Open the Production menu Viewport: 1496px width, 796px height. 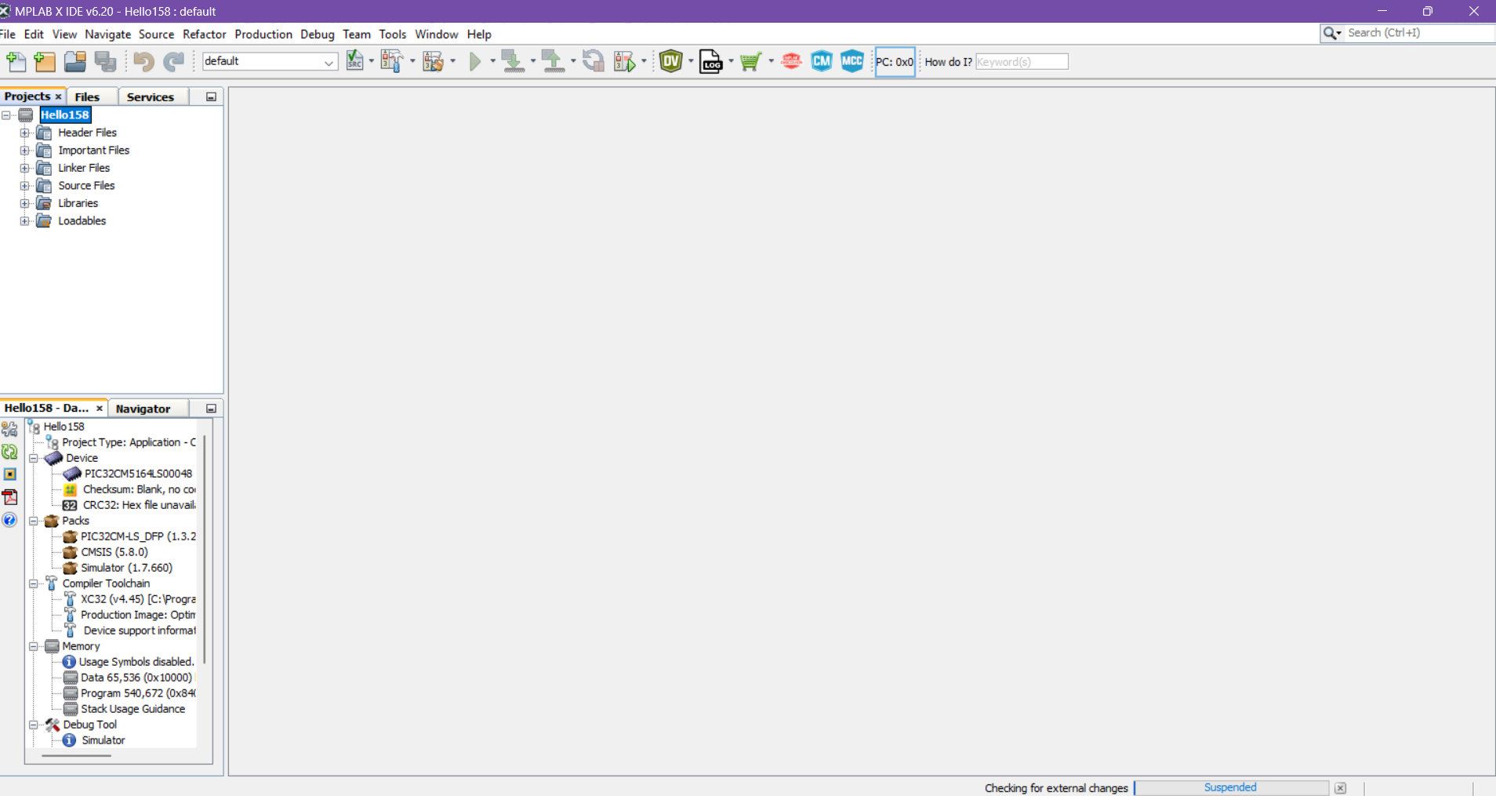(263, 35)
